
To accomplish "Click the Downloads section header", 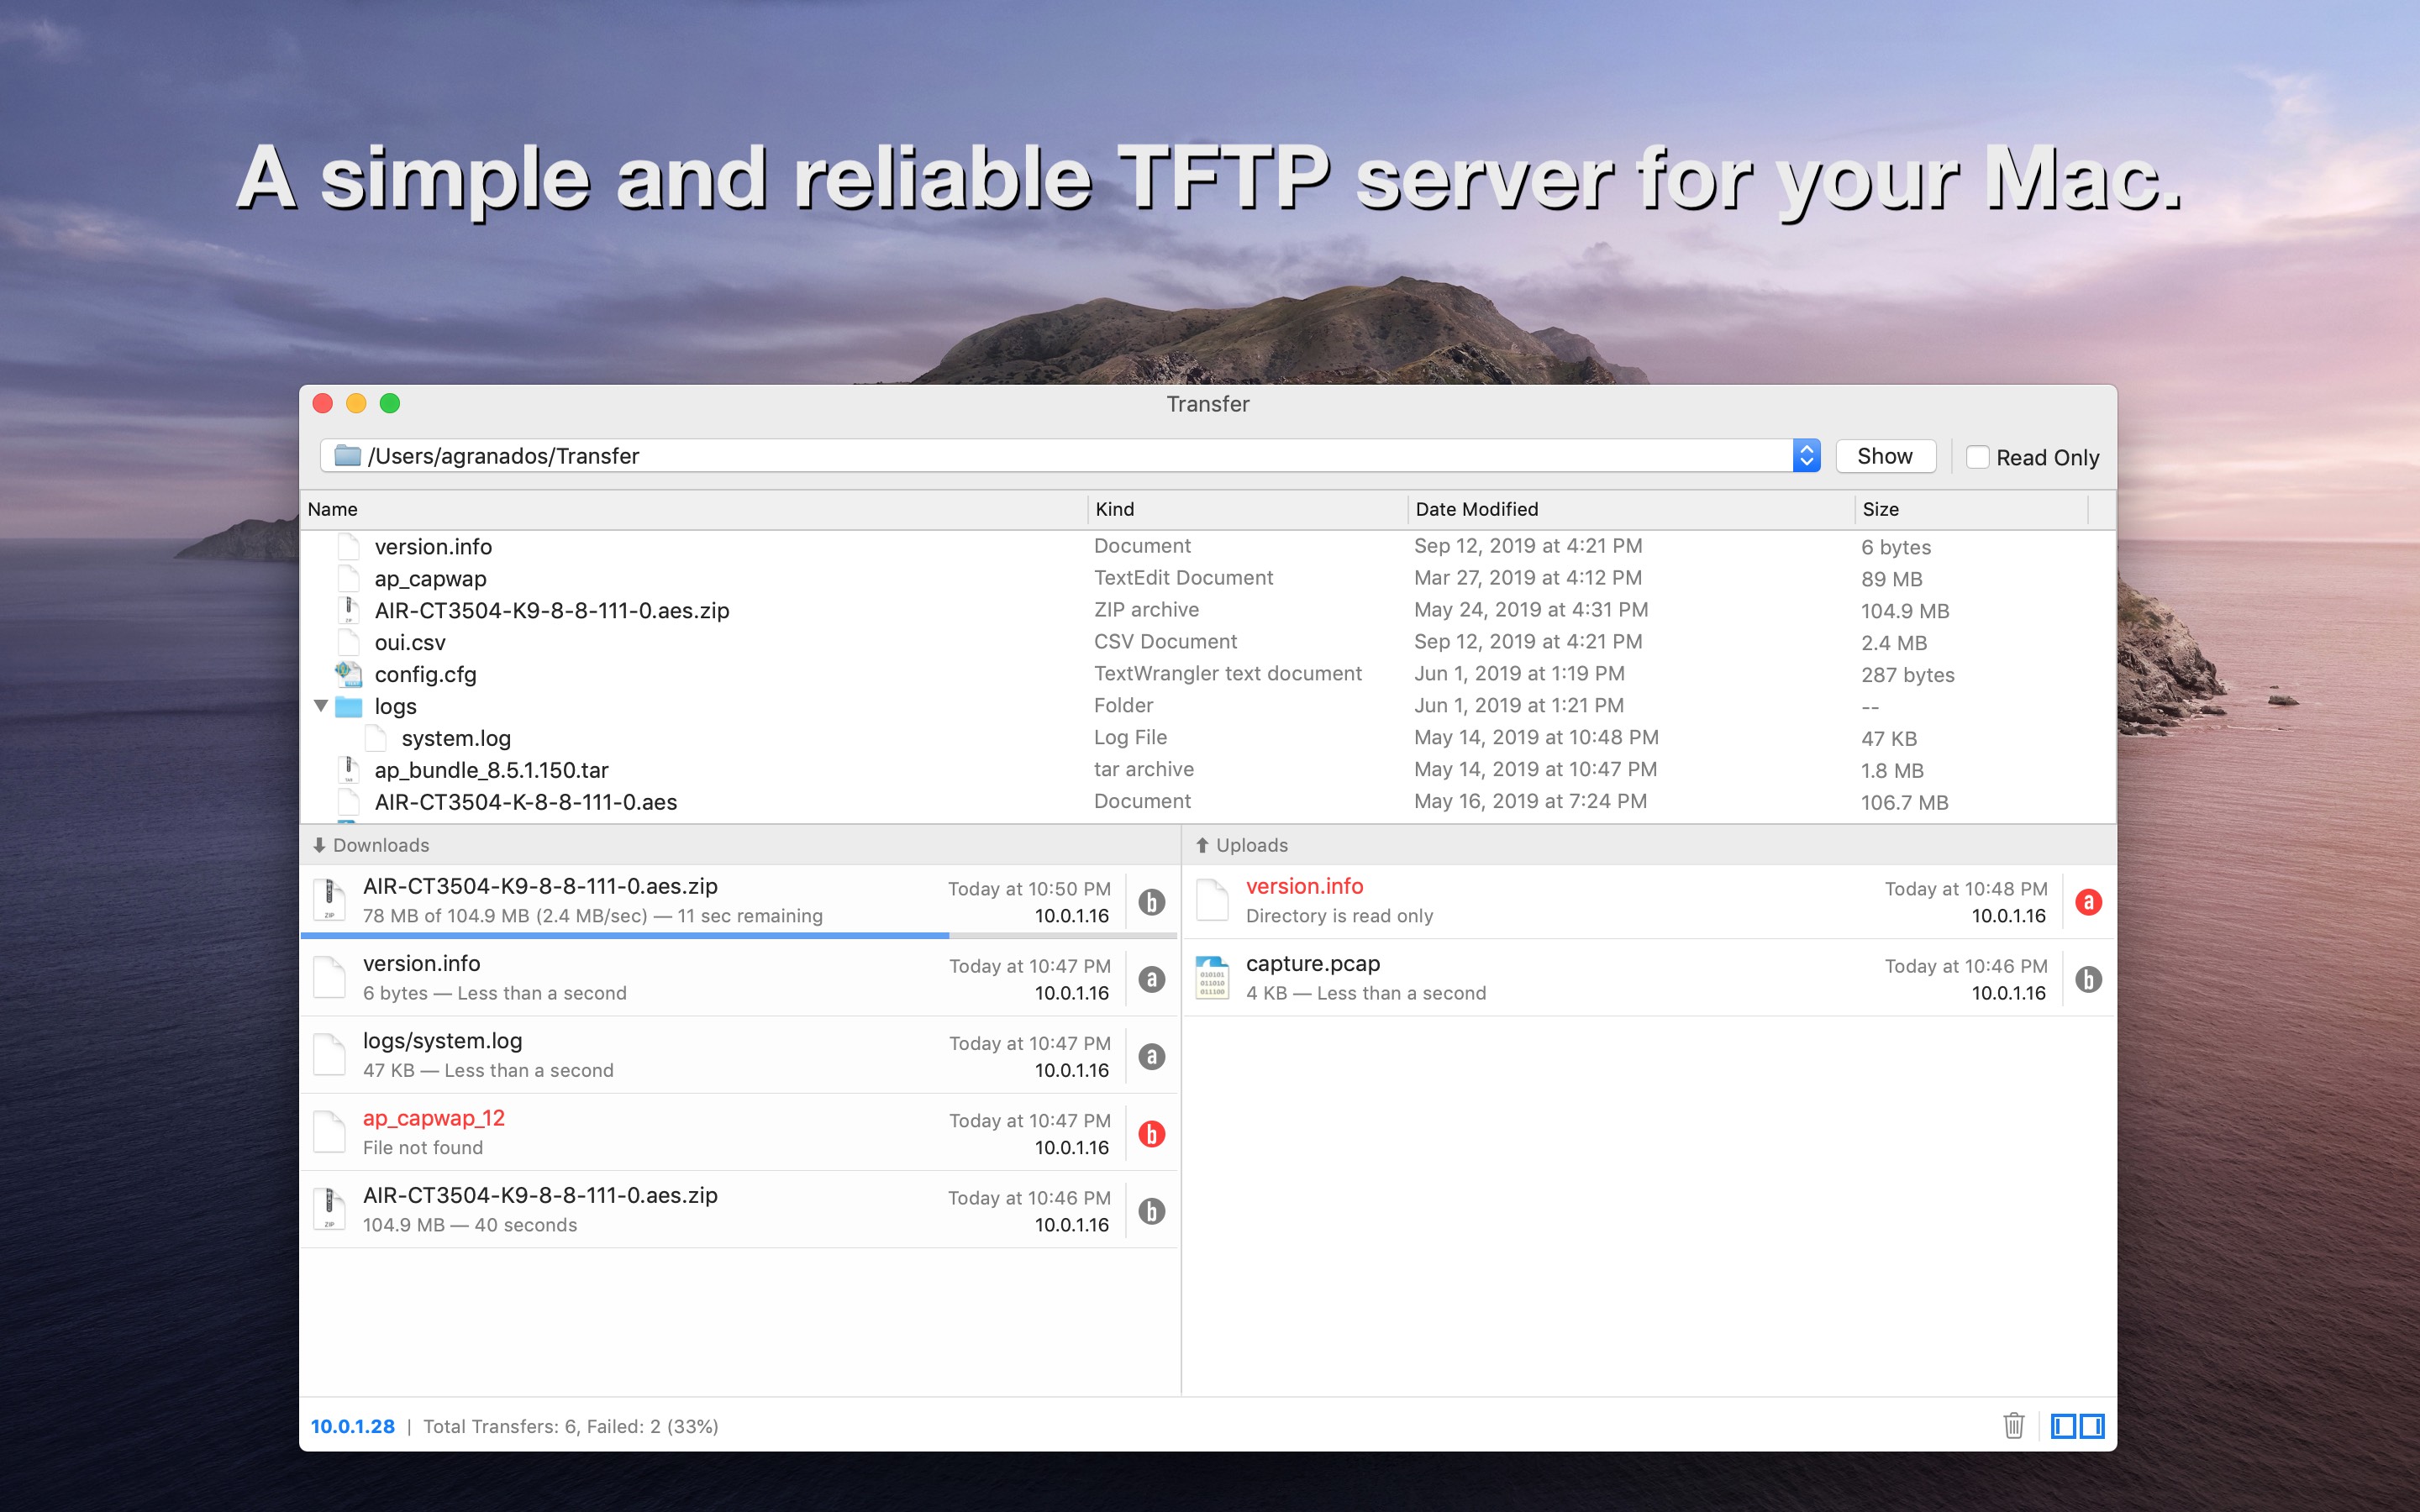I will (x=740, y=845).
